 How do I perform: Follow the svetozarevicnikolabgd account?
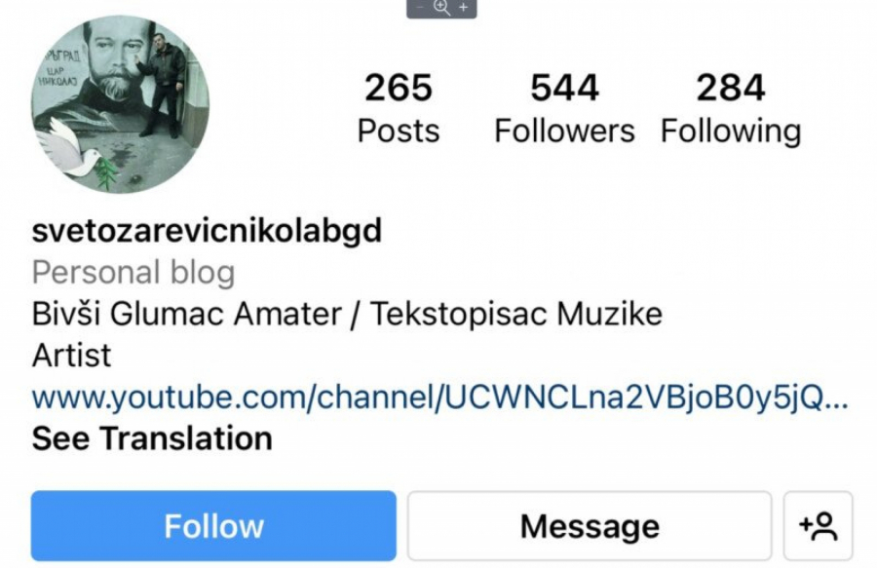click(213, 525)
